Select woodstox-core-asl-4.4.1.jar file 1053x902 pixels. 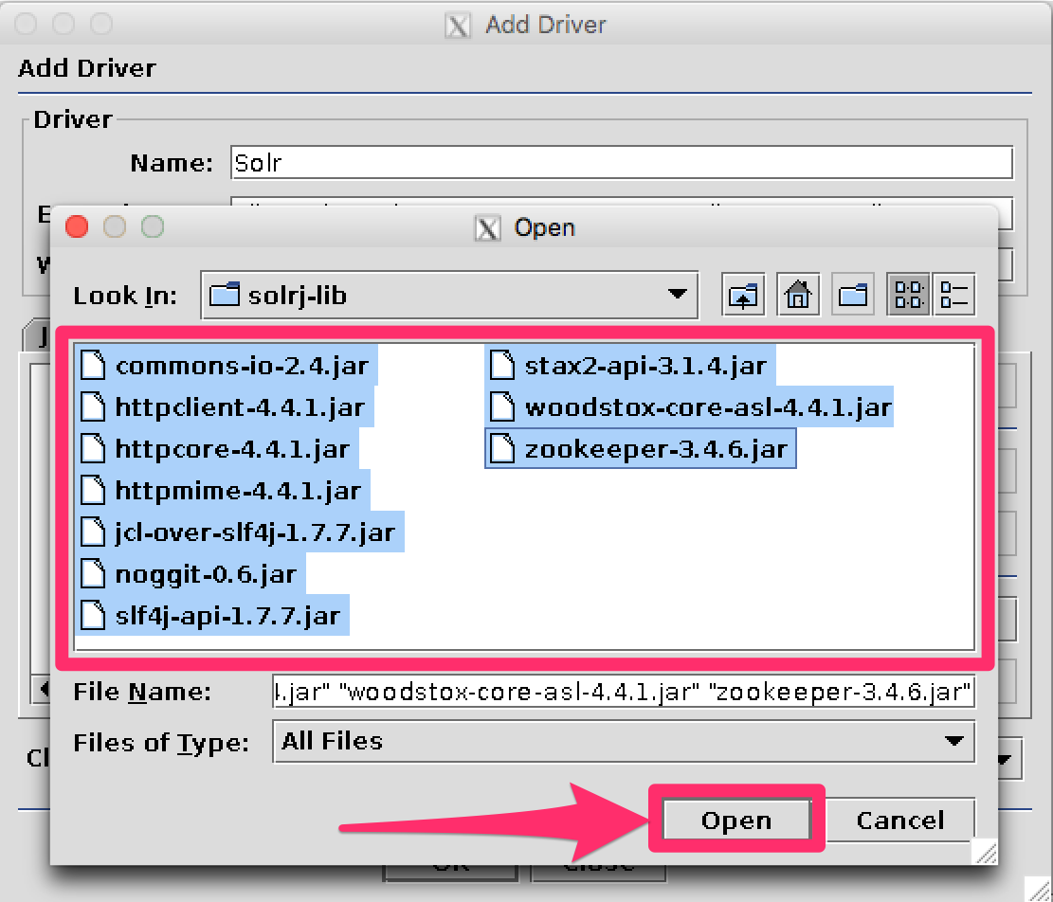[707, 407]
